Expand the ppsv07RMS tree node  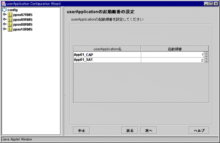point(5,14)
